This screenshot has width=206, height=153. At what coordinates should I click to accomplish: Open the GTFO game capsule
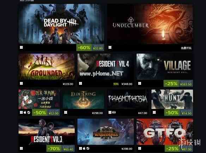pyautogui.click(x=165, y=132)
